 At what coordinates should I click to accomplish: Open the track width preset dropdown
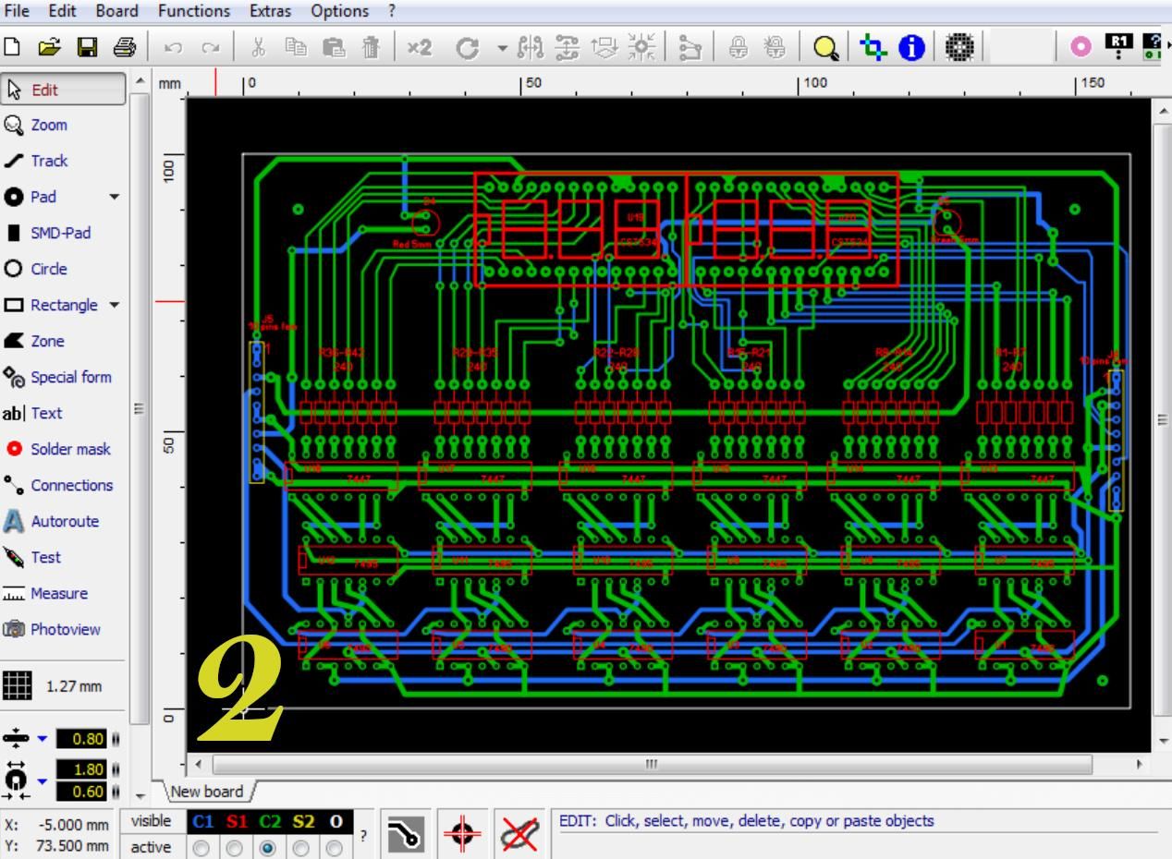pyautogui.click(x=42, y=739)
